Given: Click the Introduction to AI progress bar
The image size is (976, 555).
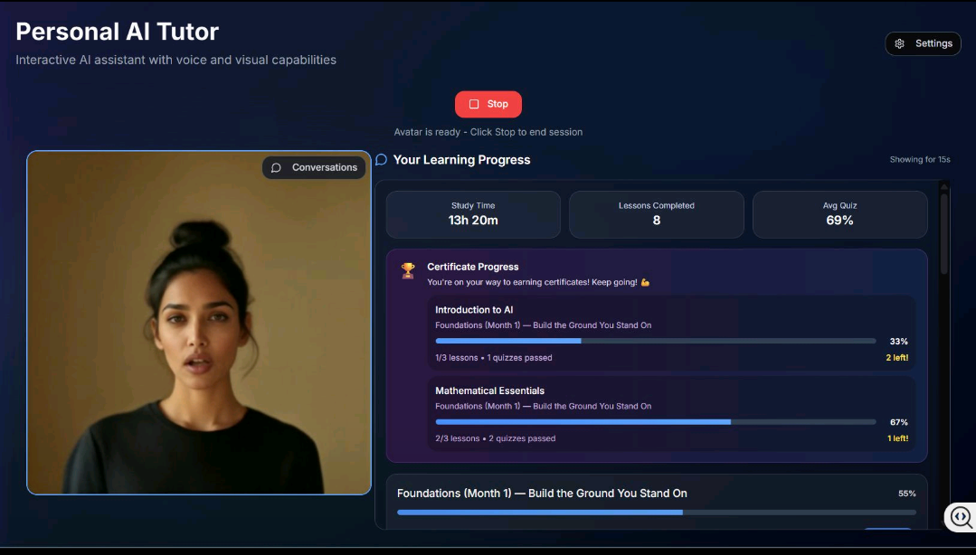Looking at the screenshot, I should [655, 341].
